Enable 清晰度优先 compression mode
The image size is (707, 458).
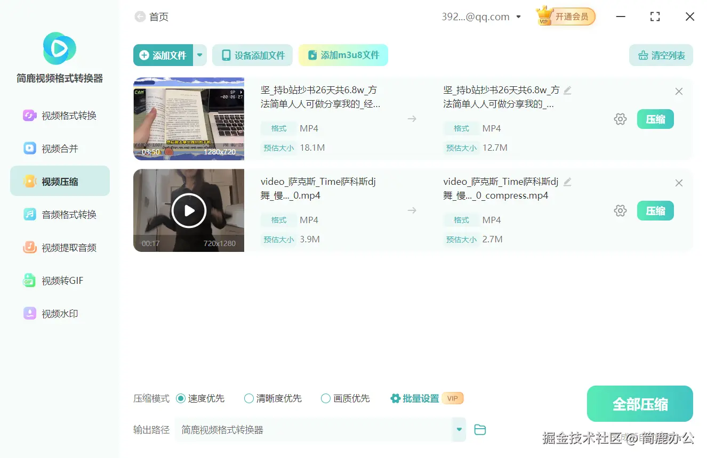click(x=248, y=398)
